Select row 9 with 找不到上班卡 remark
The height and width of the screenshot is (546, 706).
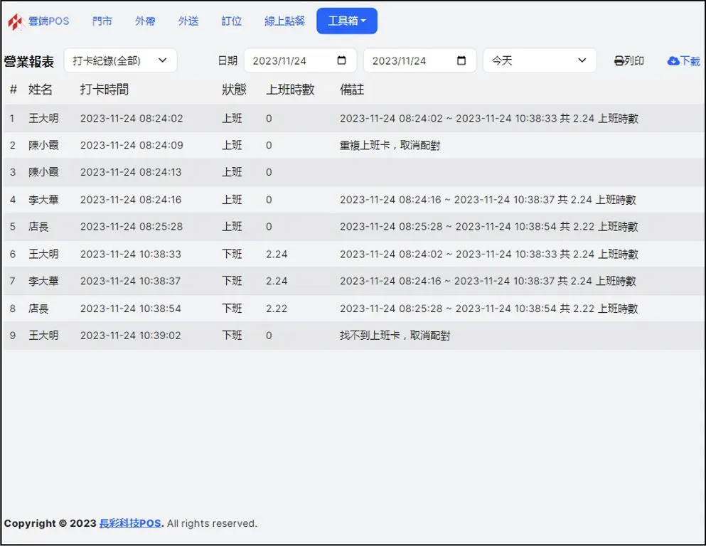[x=284, y=335]
